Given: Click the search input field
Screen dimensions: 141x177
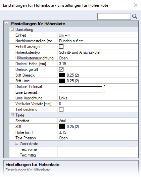Looking at the screenshot, I should pyautogui.click(x=114, y=16).
